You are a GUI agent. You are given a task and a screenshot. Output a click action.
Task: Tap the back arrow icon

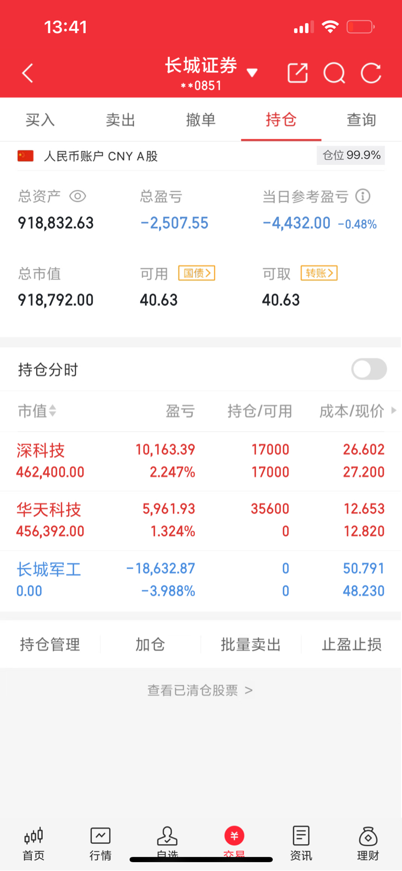28,73
